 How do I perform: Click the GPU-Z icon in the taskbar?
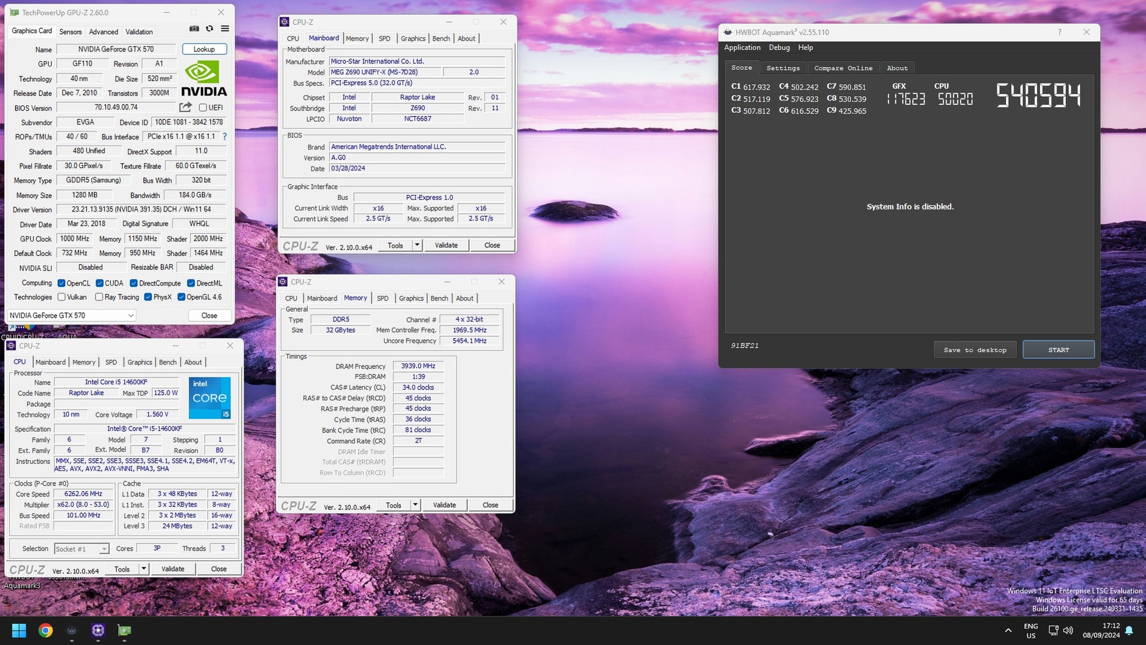[x=124, y=631]
